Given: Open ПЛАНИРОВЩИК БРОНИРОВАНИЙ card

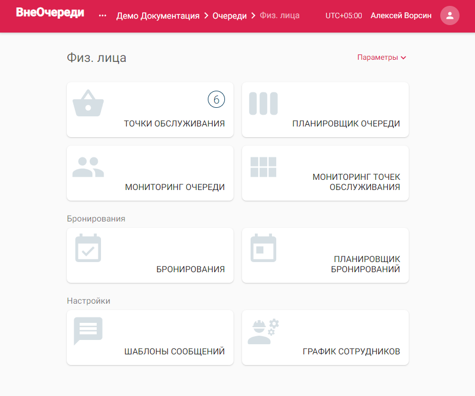Looking at the screenshot, I should click(325, 255).
